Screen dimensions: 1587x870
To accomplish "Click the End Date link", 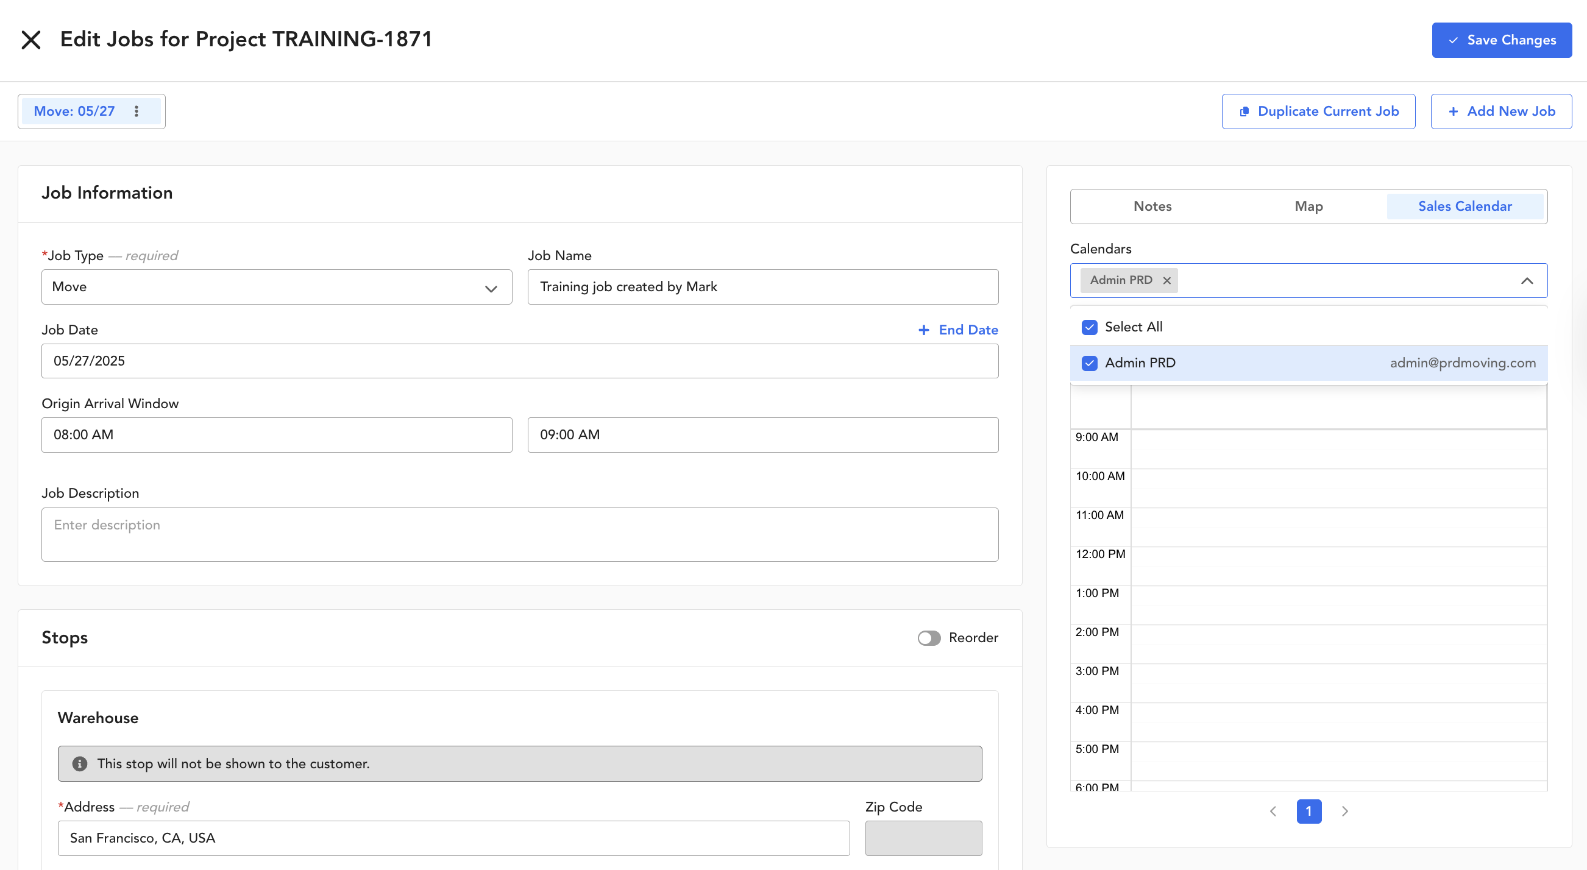I will point(958,330).
